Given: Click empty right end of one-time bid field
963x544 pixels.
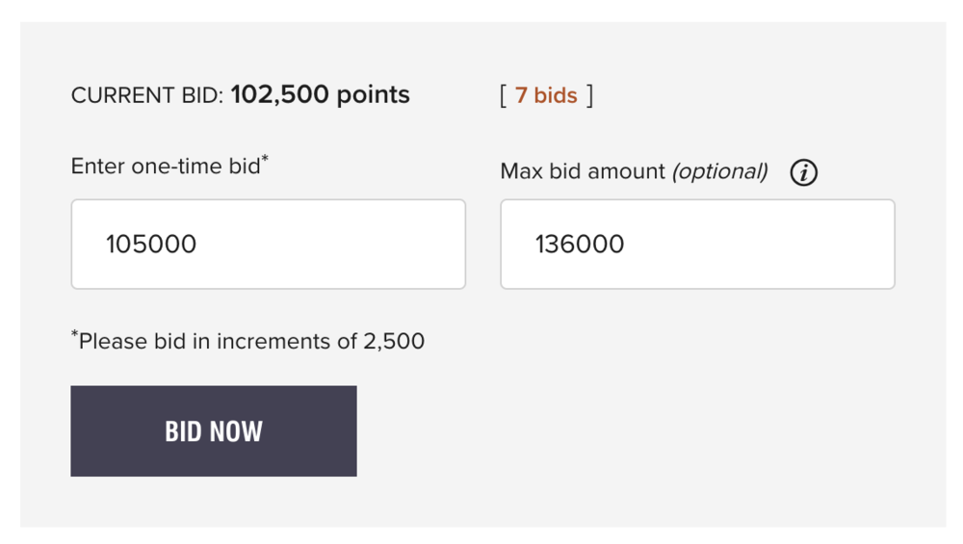Looking at the screenshot, I should pos(424,244).
